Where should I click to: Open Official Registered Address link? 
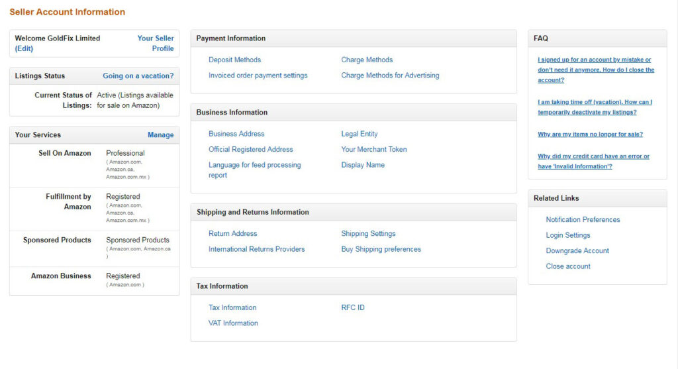pos(250,150)
